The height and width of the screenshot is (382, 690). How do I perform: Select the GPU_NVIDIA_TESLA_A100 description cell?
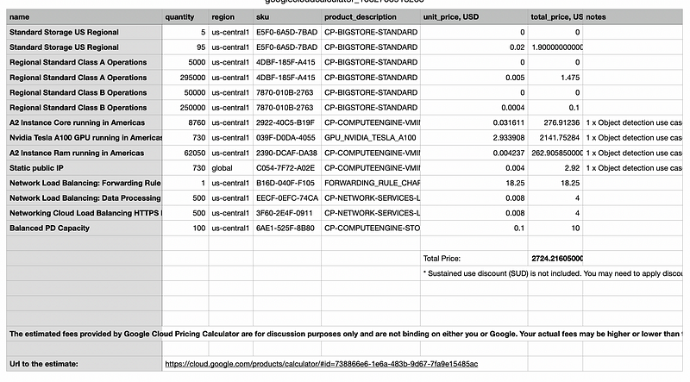371,138
